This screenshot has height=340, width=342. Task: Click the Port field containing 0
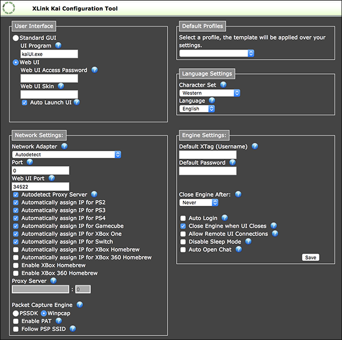tap(40, 171)
